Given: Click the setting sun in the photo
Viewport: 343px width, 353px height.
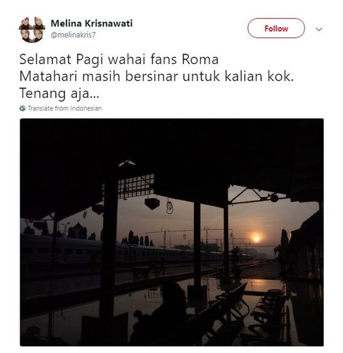Looking at the screenshot, I should coord(256,239).
